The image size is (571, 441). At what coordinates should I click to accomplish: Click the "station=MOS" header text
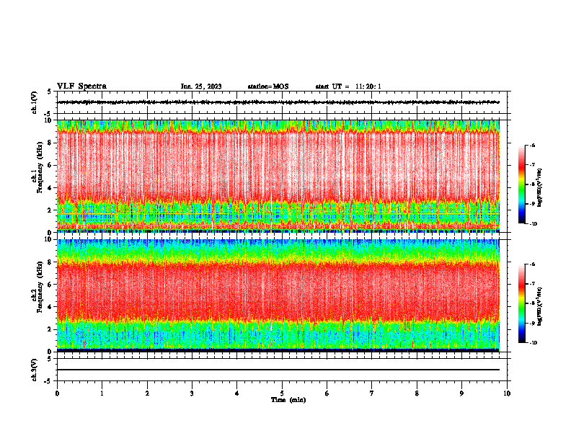[x=268, y=86]
